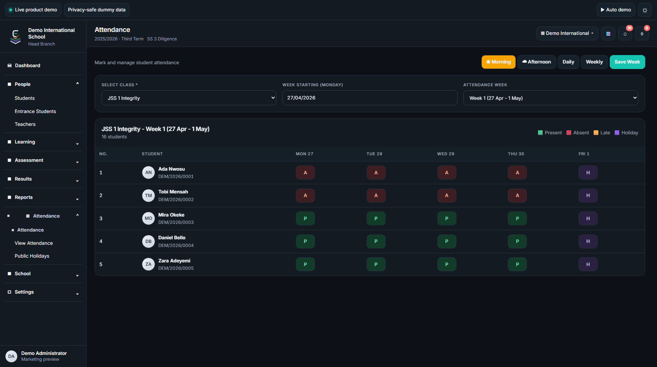Viewport: 657px width, 367px height.
Task: Click Mira Okeke's MO avatar
Action: pyautogui.click(x=148, y=218)
